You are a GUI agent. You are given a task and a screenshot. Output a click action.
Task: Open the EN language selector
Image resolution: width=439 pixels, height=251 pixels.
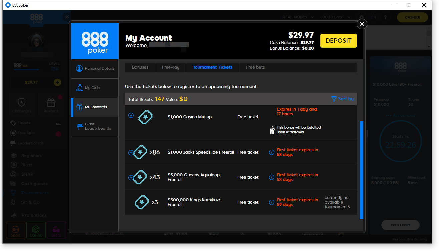(x=374, y=17)
